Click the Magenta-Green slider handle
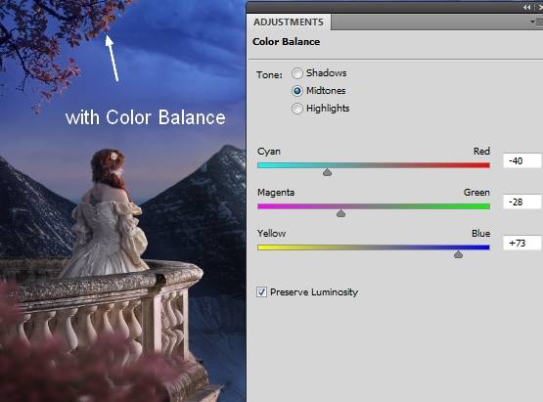The width and height of the screenshot is (543, 402). coord(340,213)
